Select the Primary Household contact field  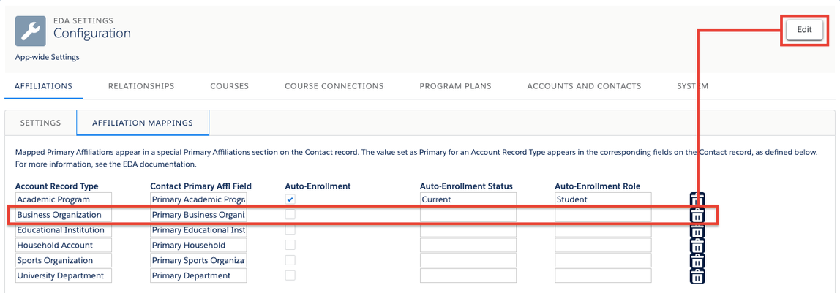[x=199, y=246]
